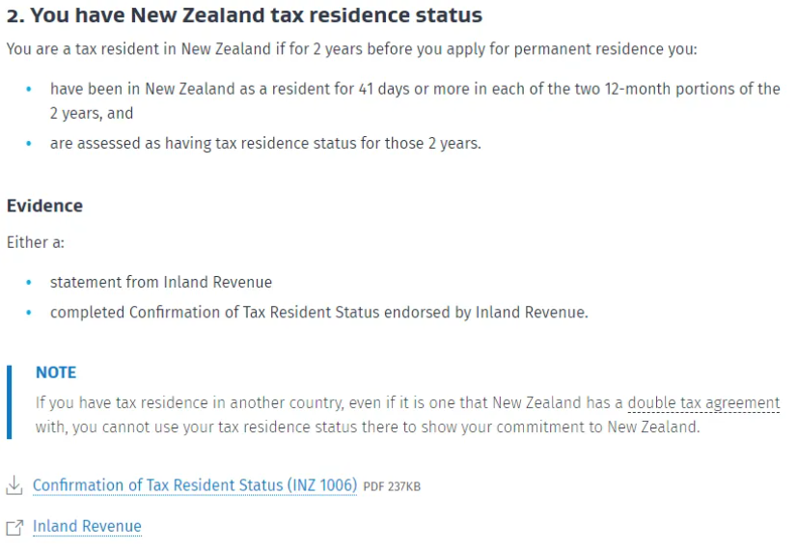Click the bullet before 'completed Confirmation of Tax Resident Status'
This screenshot has height=551, width=797.
coord(29,313)
